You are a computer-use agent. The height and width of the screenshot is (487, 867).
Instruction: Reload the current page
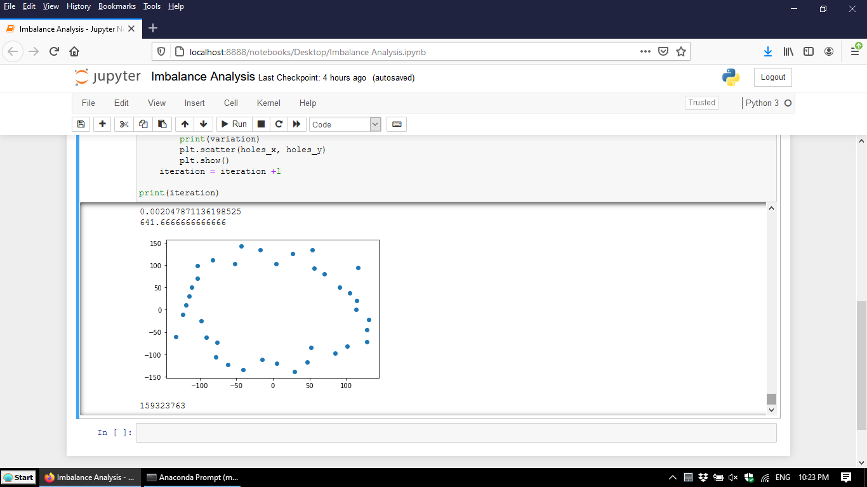pos(54,51)
